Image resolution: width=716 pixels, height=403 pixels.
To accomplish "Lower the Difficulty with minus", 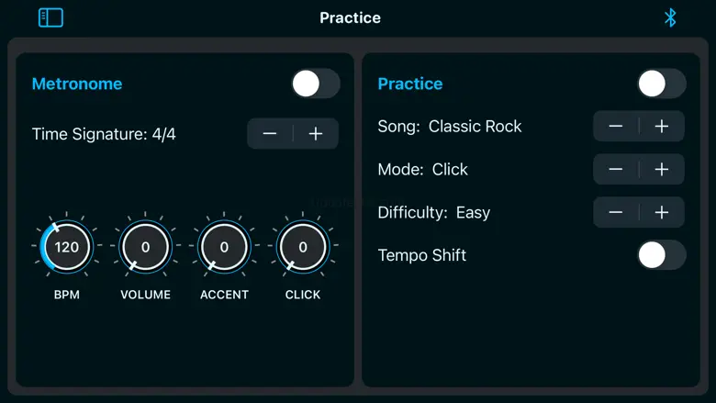I will point(616,212).
